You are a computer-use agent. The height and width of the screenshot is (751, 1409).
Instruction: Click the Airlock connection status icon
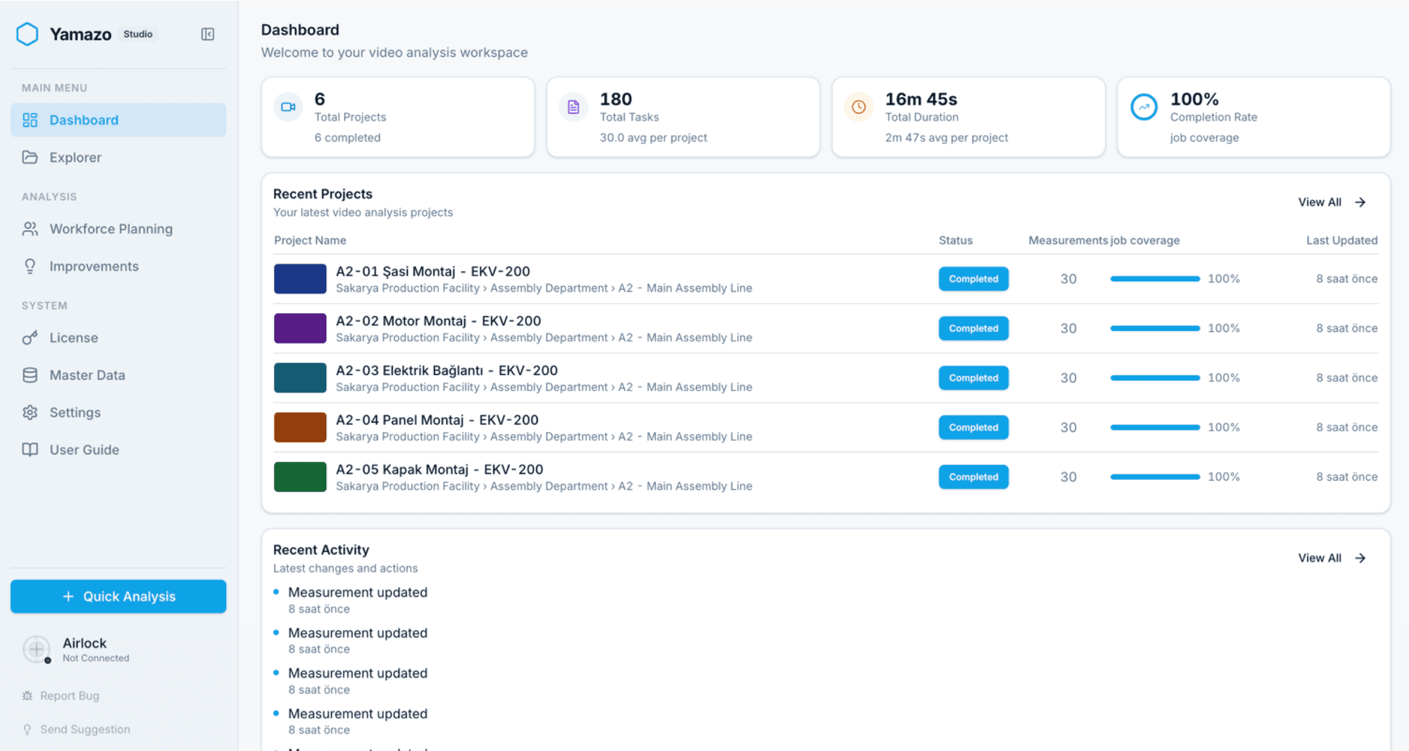coord(37,649)
